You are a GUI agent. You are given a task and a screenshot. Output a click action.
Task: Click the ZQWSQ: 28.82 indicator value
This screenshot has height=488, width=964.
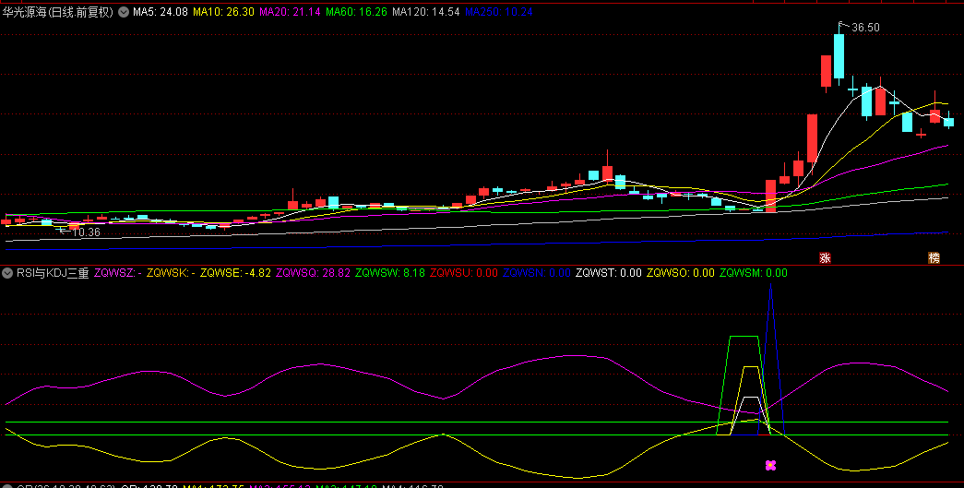(x=313, y=273)
